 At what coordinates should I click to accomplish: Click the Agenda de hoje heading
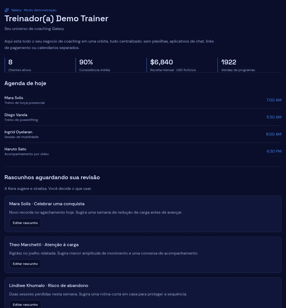click(x=25, y=83)
